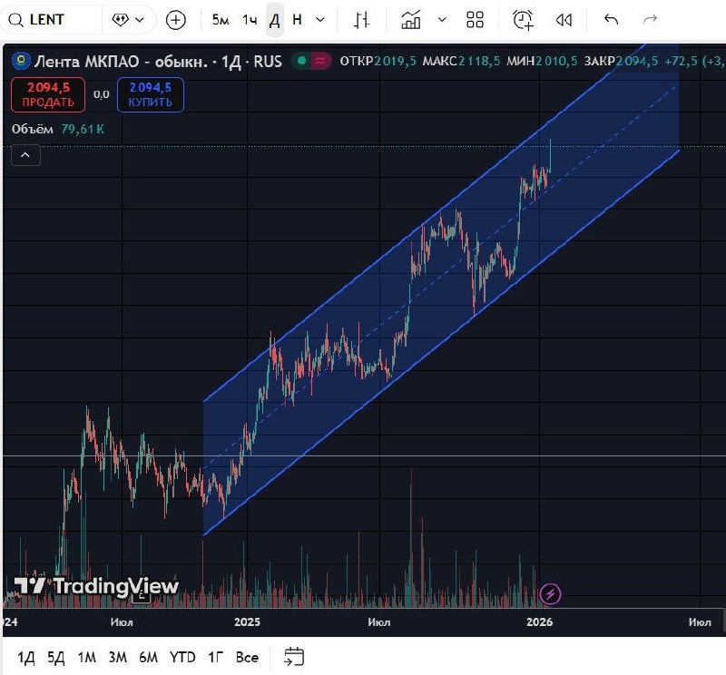Image resolution: width=726 pixels, height=675 pixels.
Task: Click the lightning event marker icon
Action: (x=551, y=593)
